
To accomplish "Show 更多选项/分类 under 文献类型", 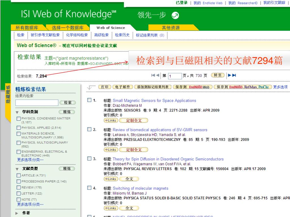I will [x=30, y=205].
